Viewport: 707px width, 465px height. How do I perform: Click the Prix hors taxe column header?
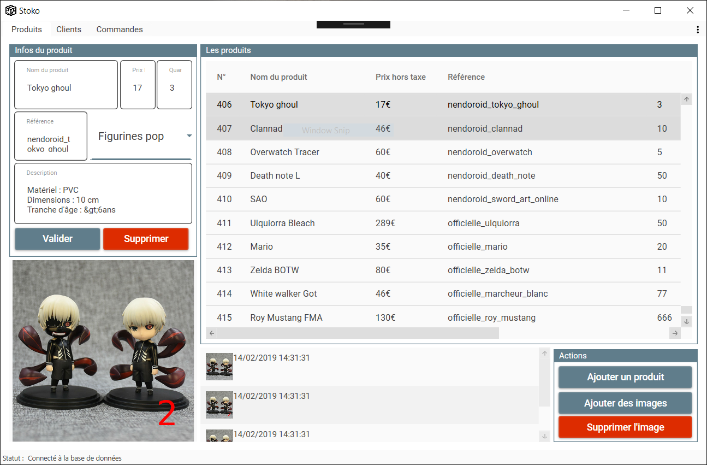click(401, 77)
